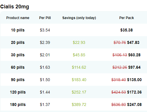Click the green $45.85 savings amount
The width and height of the screenshot is (147, 112).
click(x=79, y=55)
